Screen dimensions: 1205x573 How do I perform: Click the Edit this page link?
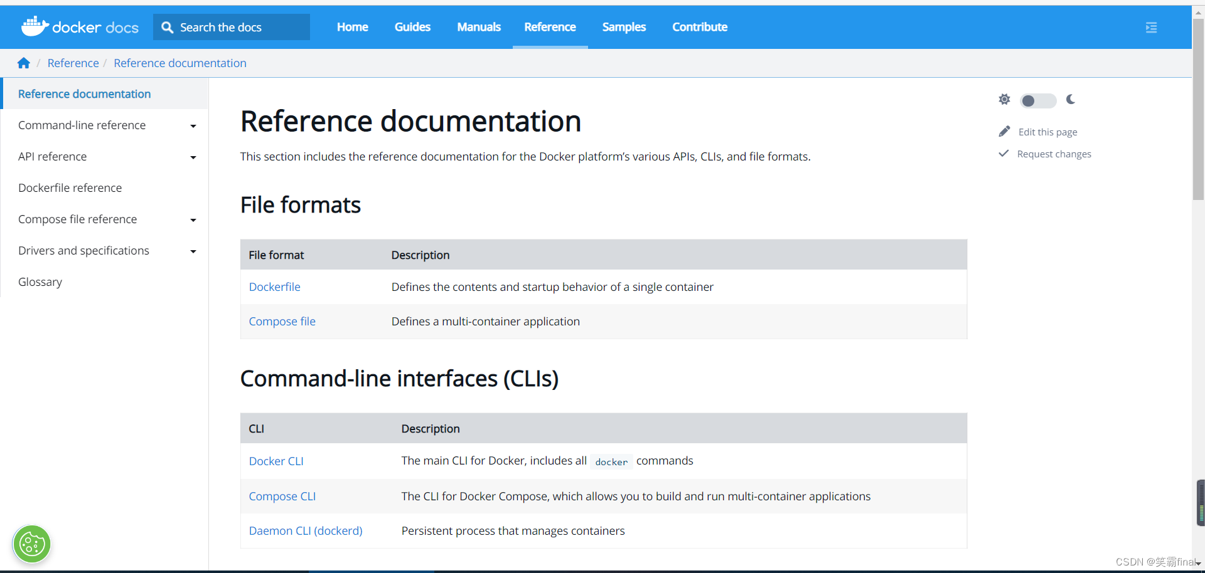click(x=1047, y=132)
